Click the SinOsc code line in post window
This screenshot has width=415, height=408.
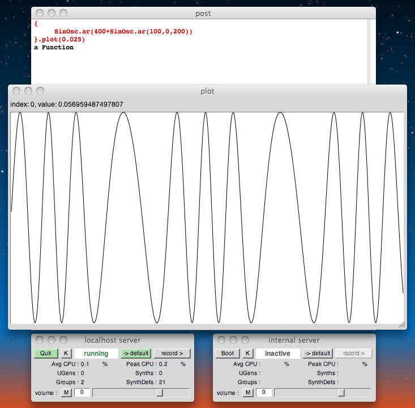coord(123,32)
